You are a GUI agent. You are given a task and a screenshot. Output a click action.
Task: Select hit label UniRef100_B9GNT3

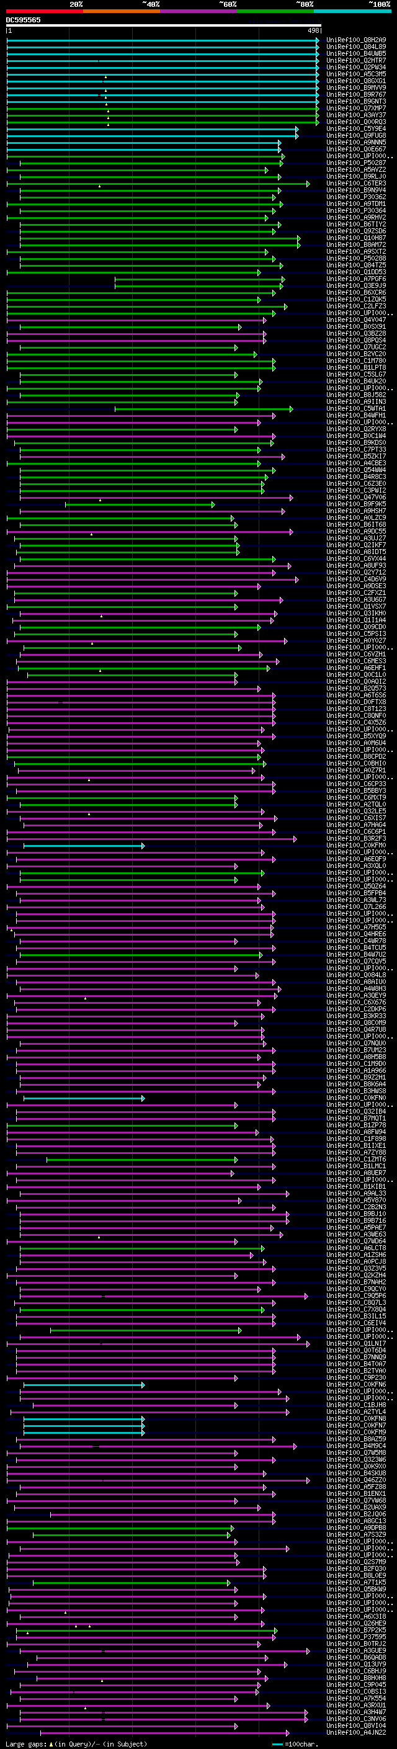356,101
